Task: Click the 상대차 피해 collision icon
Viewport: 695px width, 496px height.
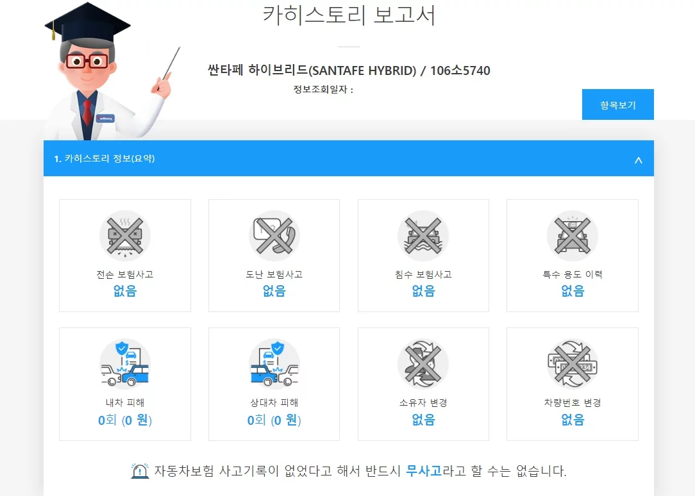Action: (274, 364)
